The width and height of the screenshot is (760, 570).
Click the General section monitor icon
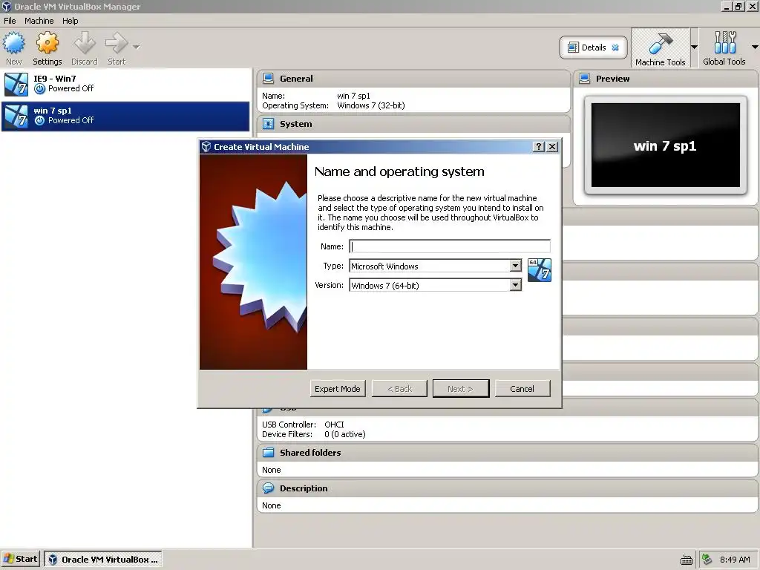coord(268,78)
